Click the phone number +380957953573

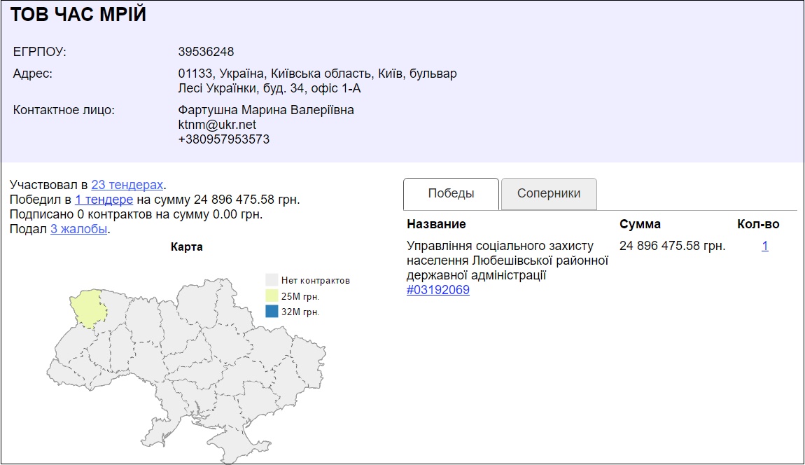point(223,139)
